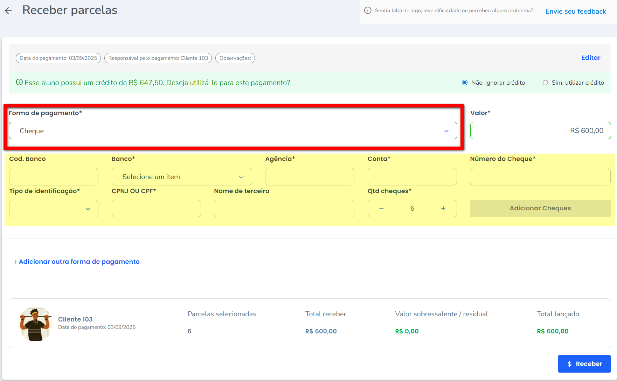617x381 pixels.
Task: Open the Tipo de identificação dropdown
Action: click(54, 209)
